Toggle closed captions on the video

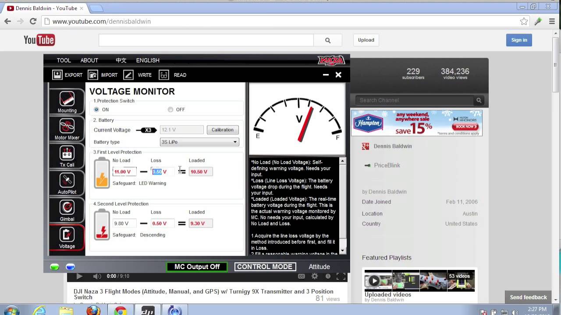tap(302, 276)
